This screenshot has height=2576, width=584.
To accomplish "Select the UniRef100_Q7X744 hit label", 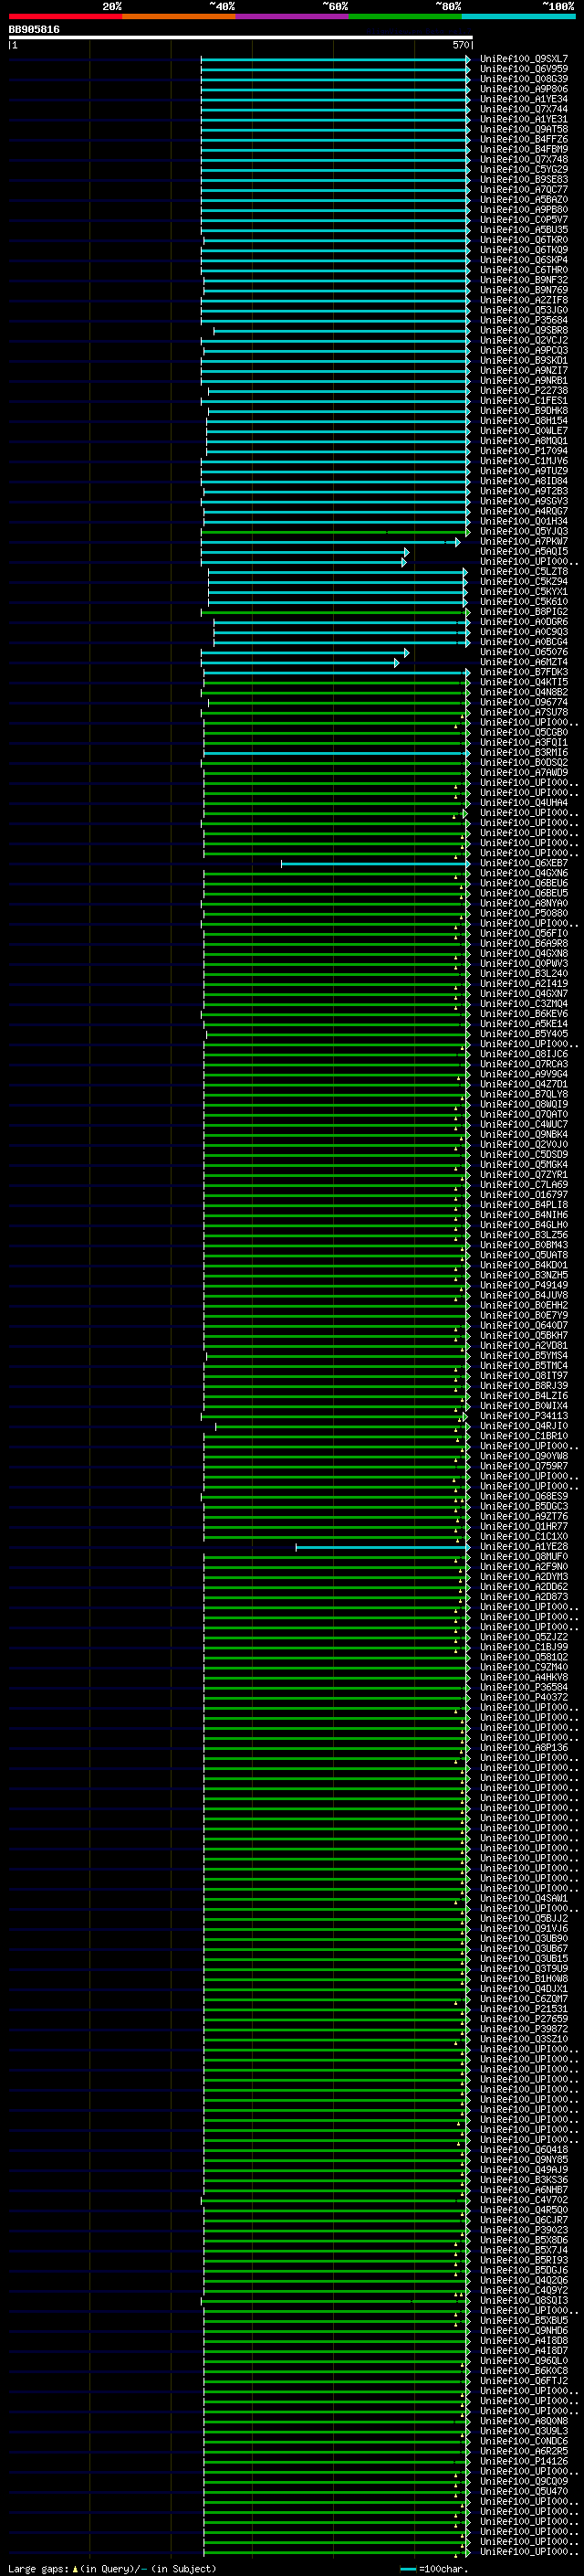I will pyautogui.click(x=524, y=109).
